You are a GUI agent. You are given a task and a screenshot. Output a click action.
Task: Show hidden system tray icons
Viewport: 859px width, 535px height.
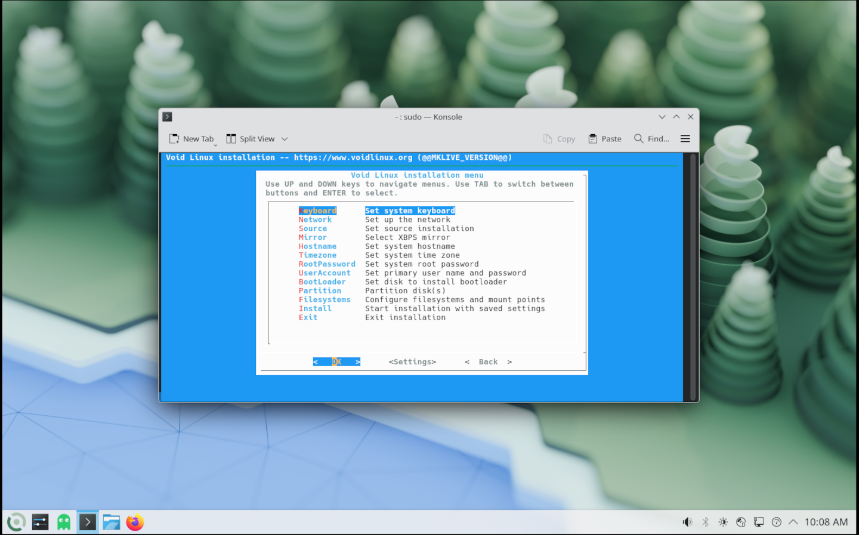tap(793, 522)
